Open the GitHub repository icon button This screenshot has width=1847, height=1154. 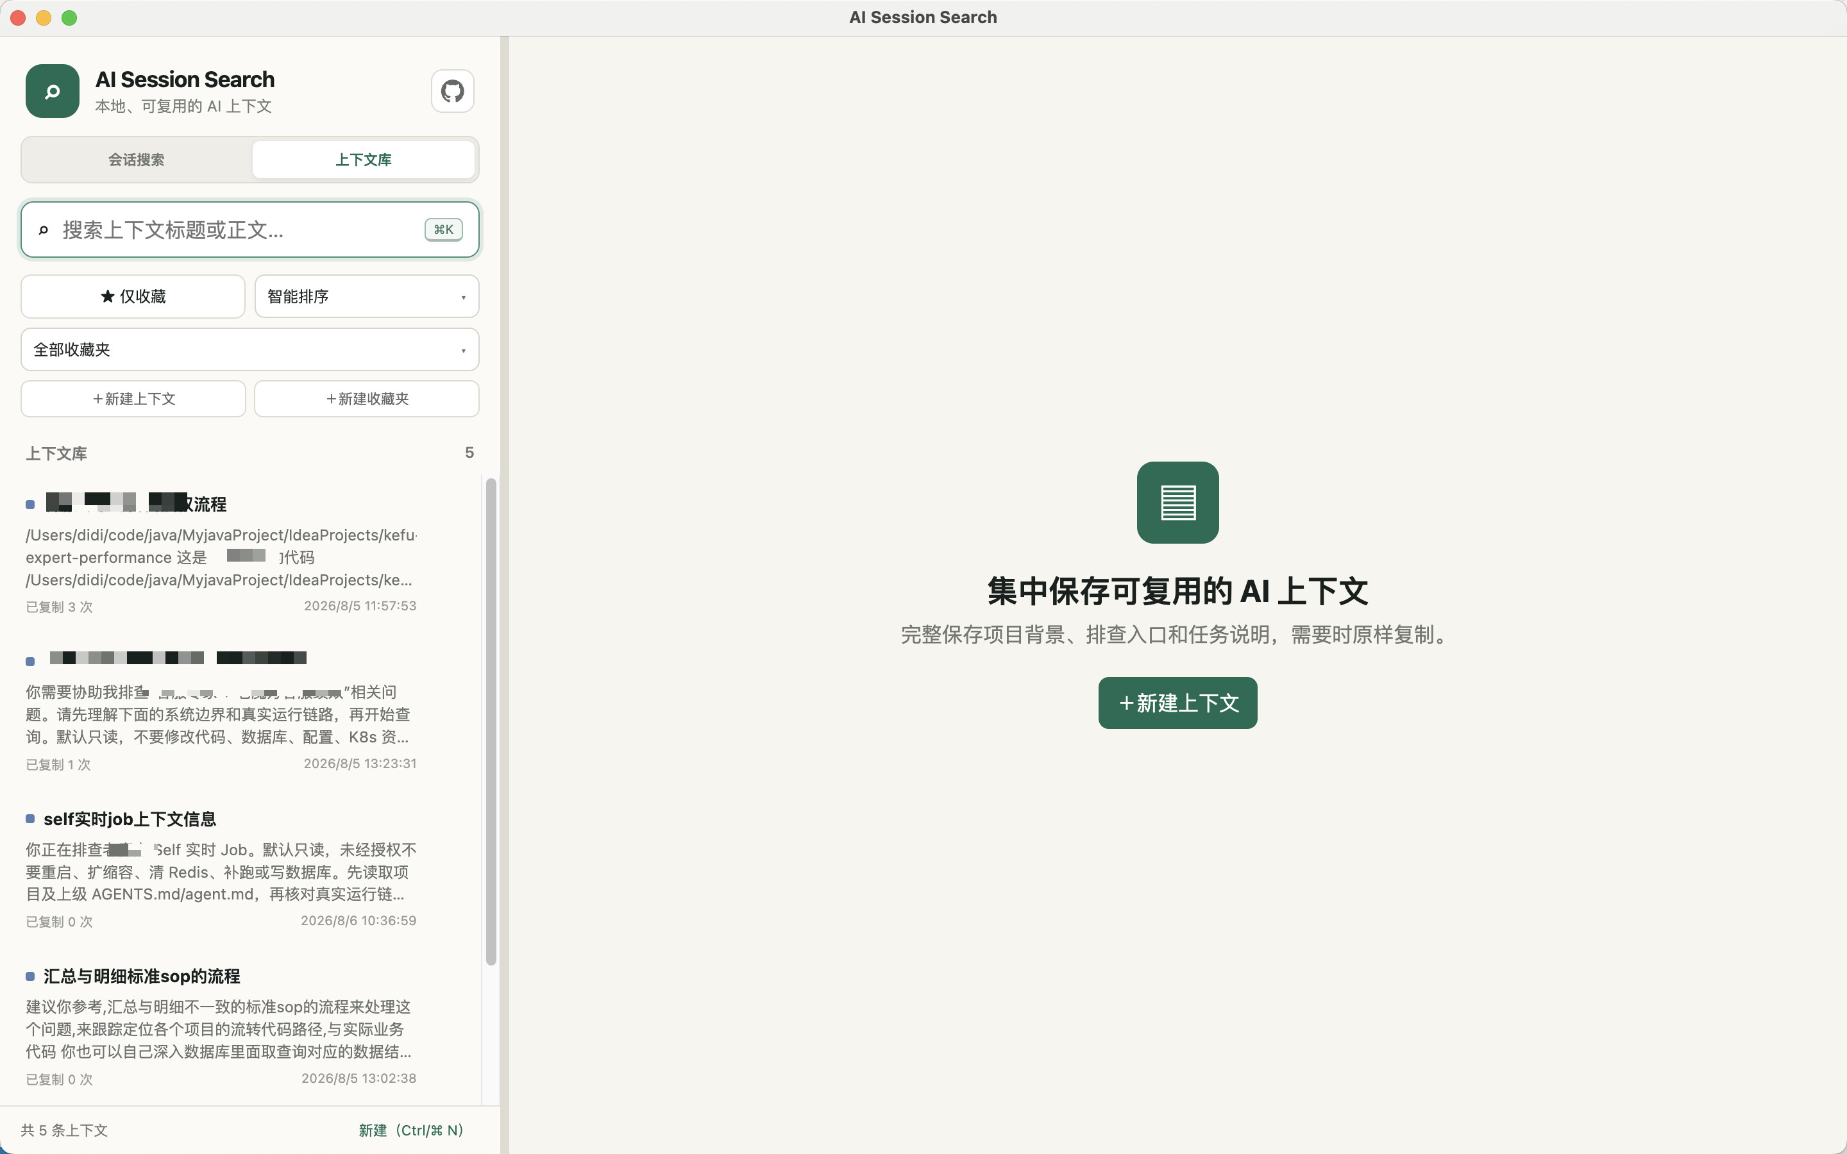click(453, 92)
